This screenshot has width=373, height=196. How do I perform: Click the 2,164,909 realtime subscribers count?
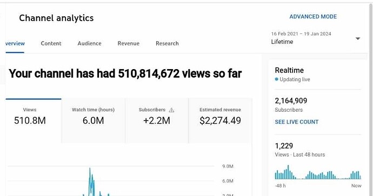[291, 101]
